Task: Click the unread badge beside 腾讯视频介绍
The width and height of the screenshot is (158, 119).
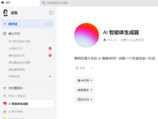Action: point(50,55)
